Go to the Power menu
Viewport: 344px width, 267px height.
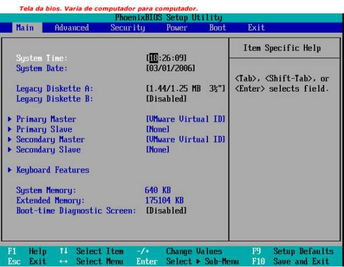tap(177, 28)
